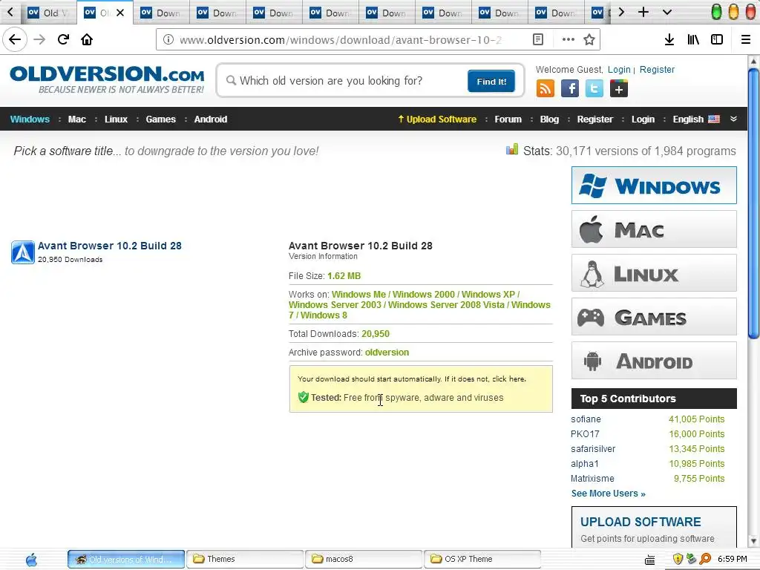The width and height of the screenshot is (760, 570).
Task: Open the Android nav menu item
Action: point(210,119)
